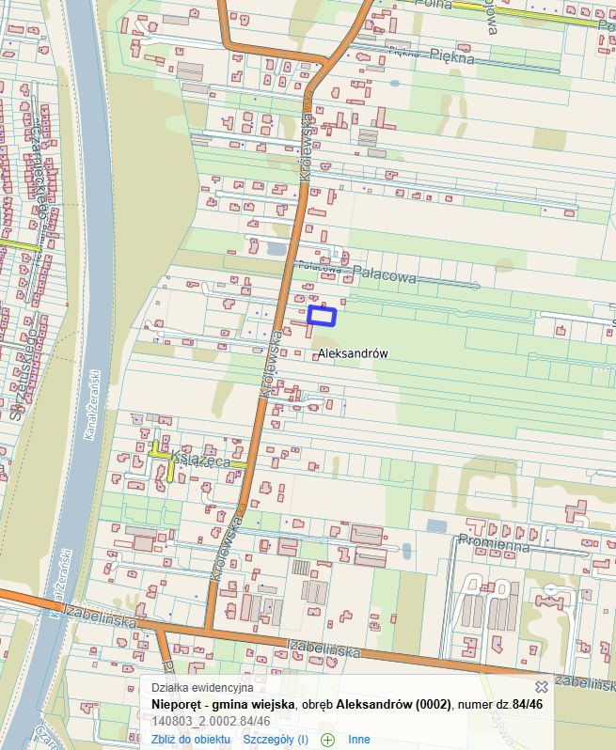Click parcel number 84/46 in popup
The width and height of the screenshot is (616, 750).
tap(528, 704)
